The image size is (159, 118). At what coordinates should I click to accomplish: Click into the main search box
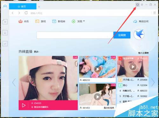pos(75,35)
